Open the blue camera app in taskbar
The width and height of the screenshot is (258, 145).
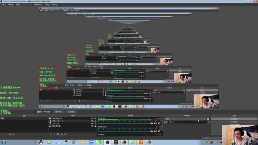(x=91, y=142)
